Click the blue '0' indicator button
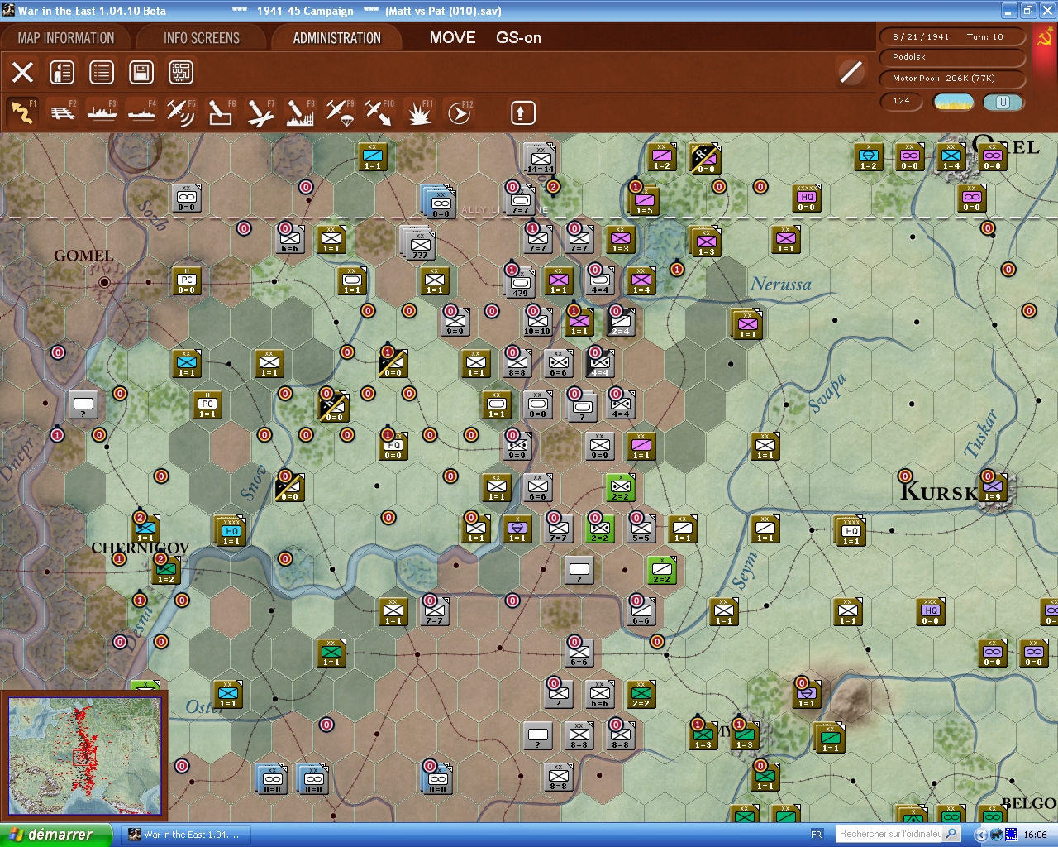Viewport: 1058px width, 847px height. (x=1003, y=102)
